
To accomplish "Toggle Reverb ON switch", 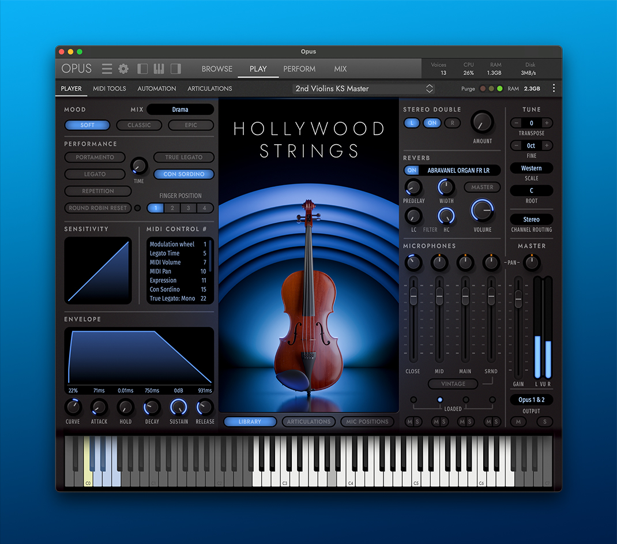I will 412,170.
